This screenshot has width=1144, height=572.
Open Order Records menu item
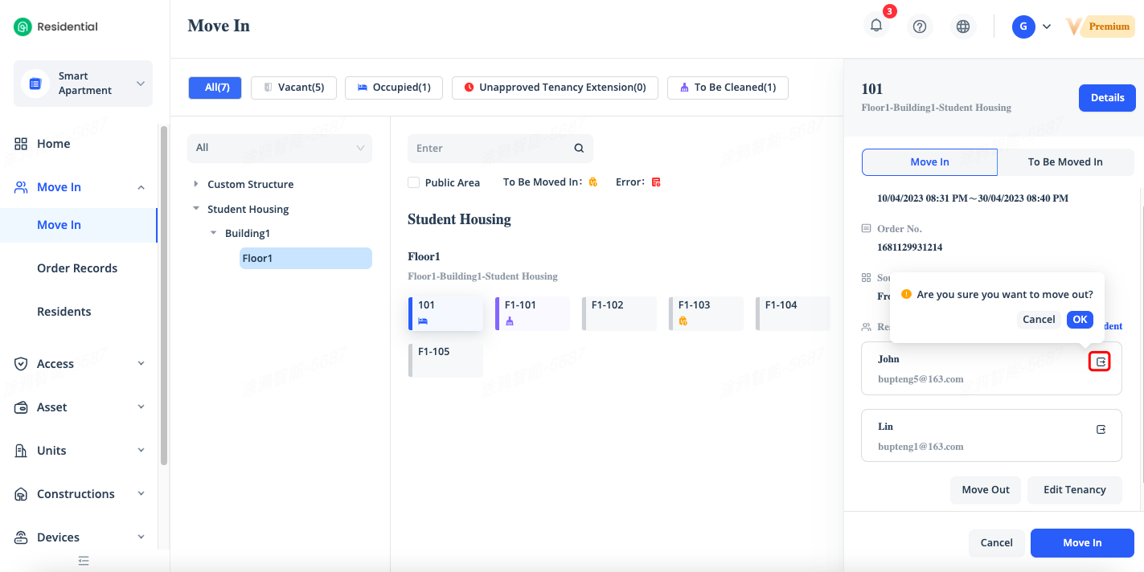point(77,268)
